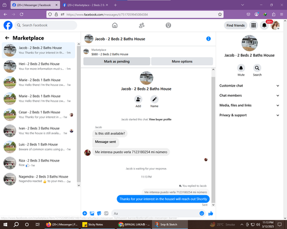Search in conversation with the magnifier icon

[257, 68]
